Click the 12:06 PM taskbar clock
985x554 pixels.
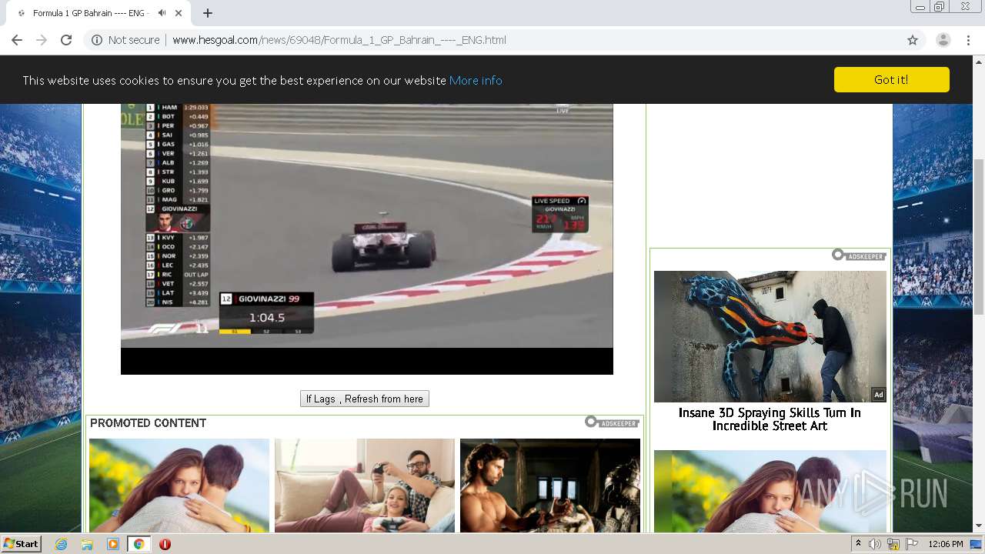(x=946, y=544)
